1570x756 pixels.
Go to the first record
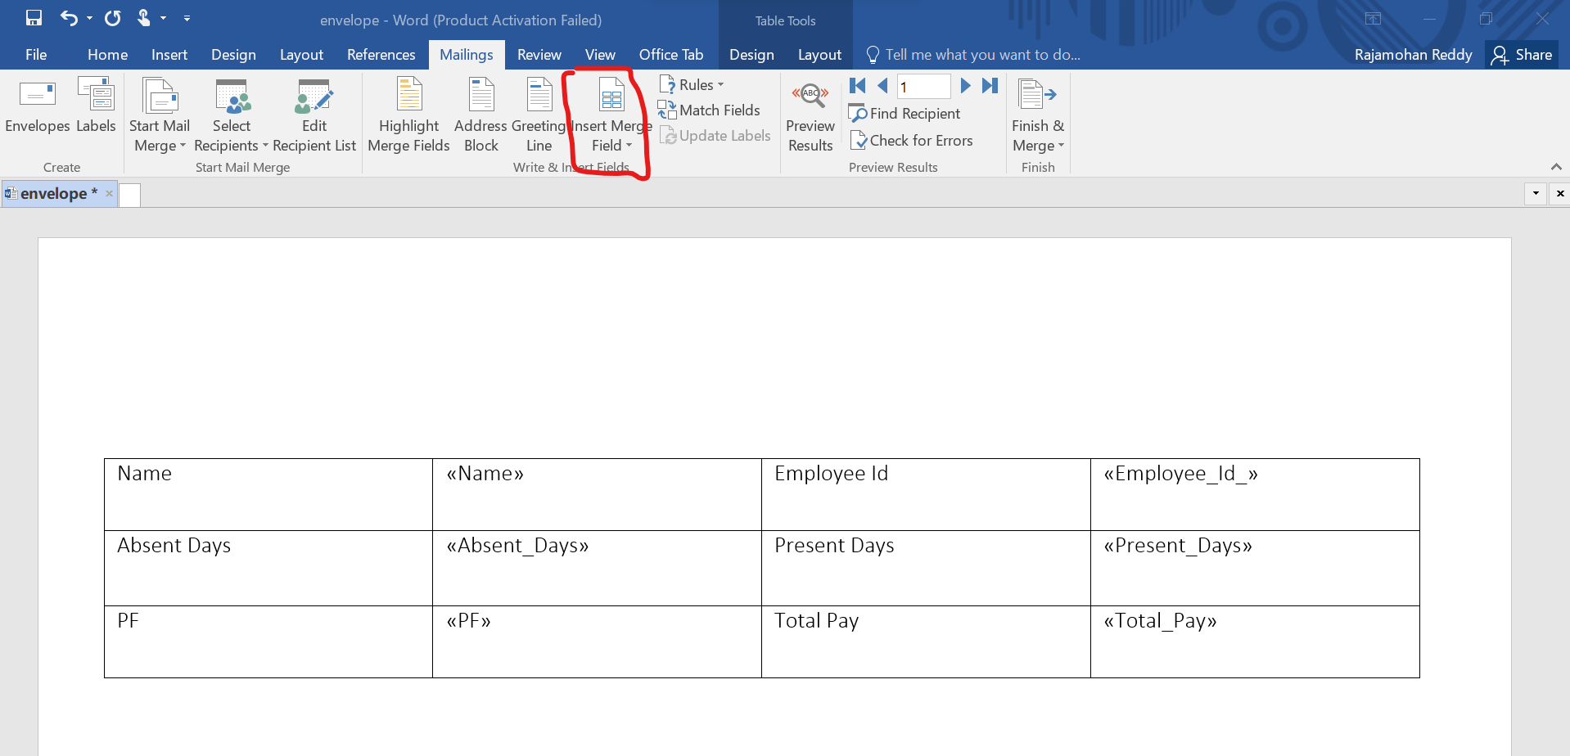tap(857, 85)
